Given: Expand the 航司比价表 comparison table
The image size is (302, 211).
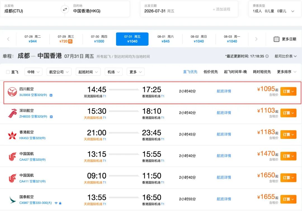Looking at the screenshot, I should 286,56.
